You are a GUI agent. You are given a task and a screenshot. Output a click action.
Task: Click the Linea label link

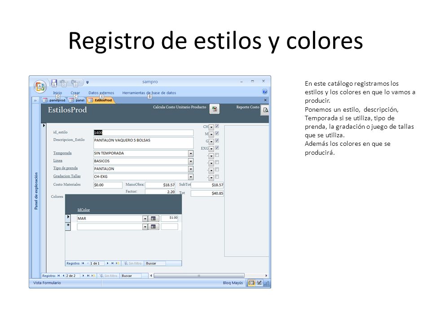pyautogui.click(x=58, y=161)
